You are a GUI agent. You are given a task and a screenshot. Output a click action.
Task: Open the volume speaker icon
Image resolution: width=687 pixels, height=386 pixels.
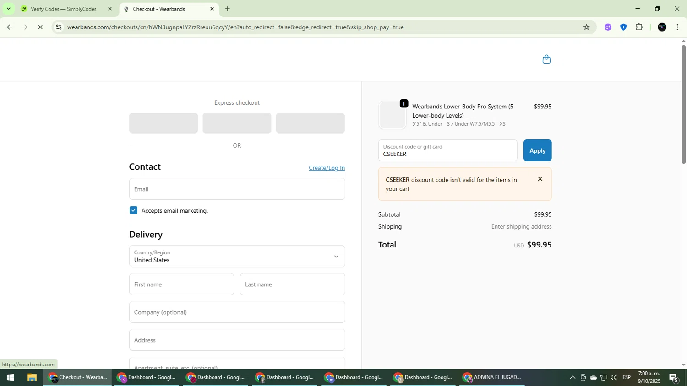[x=614, y=377]
